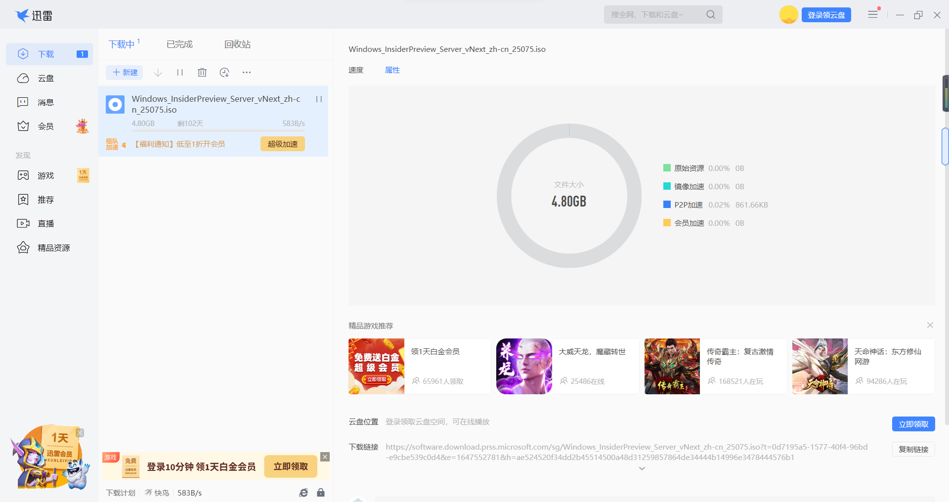Image resolution: width=949 pixels, height=502 pixels.
Task: Click the 游戏 1天 badge icon
Action: coord(83,175)
